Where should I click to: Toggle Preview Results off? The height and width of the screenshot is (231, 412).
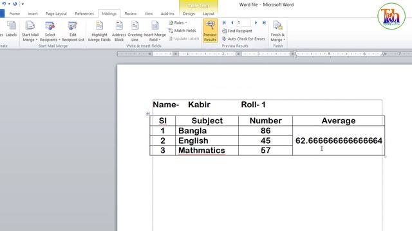[210, 31]
